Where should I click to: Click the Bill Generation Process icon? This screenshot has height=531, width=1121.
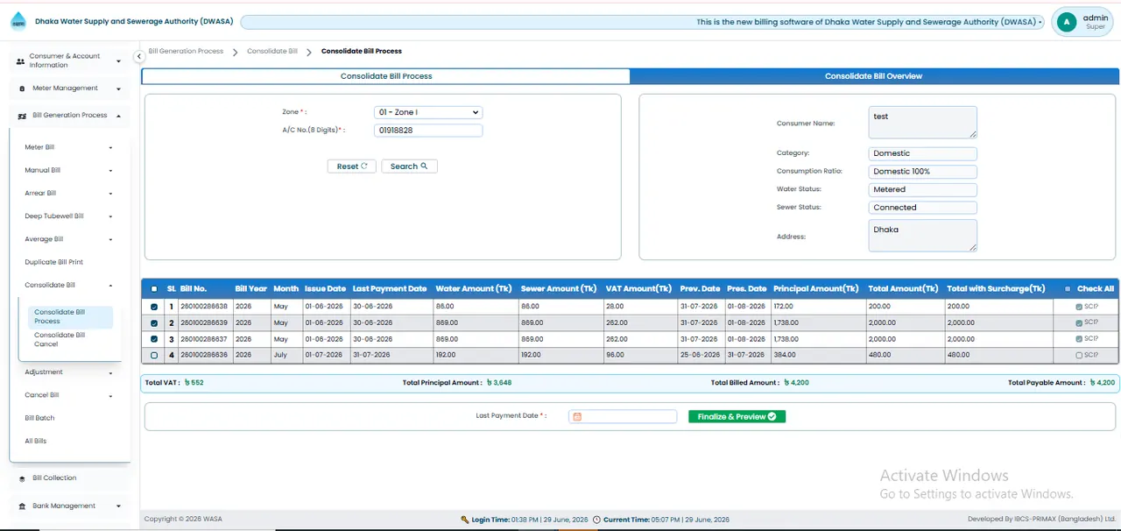[22, 116]
